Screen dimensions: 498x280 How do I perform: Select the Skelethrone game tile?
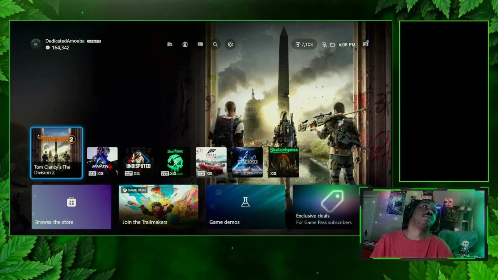[284, 162]
